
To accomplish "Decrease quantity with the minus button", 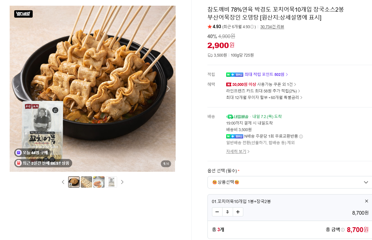I will coord(217,212).
